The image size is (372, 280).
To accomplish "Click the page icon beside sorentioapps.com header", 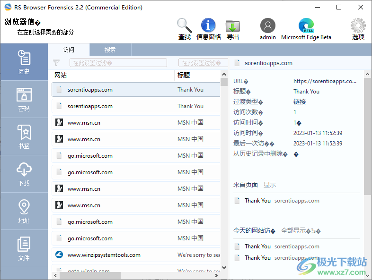I will (237, 63).
